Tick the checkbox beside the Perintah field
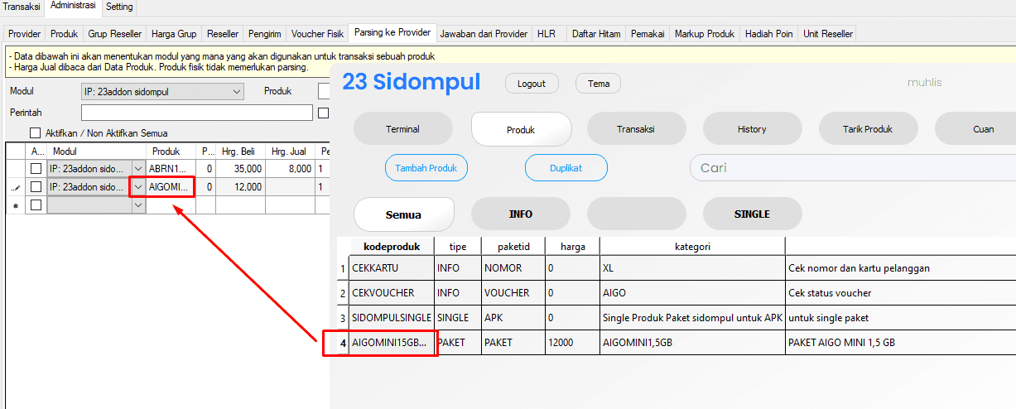 tap(324, 113)
